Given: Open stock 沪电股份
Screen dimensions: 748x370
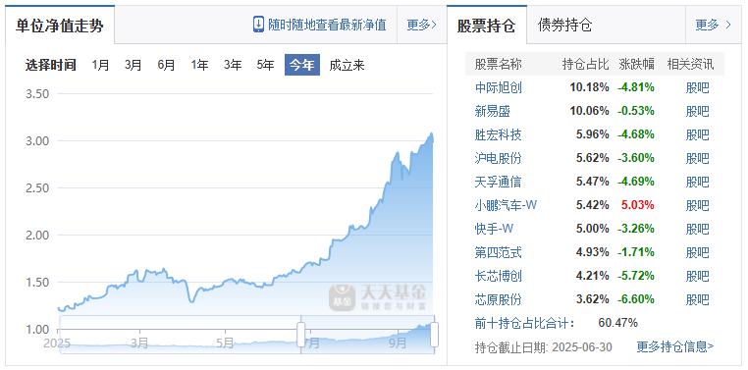Looking at the screenshot, I should coord(499,158).
